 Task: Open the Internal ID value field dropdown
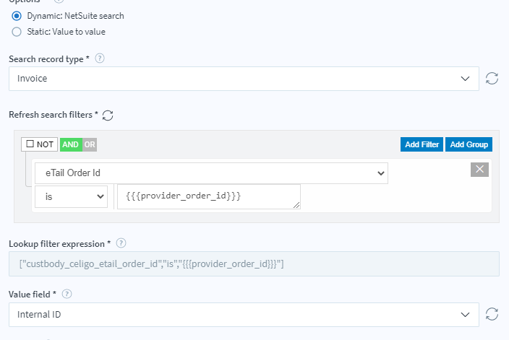[x=244, y=315]
